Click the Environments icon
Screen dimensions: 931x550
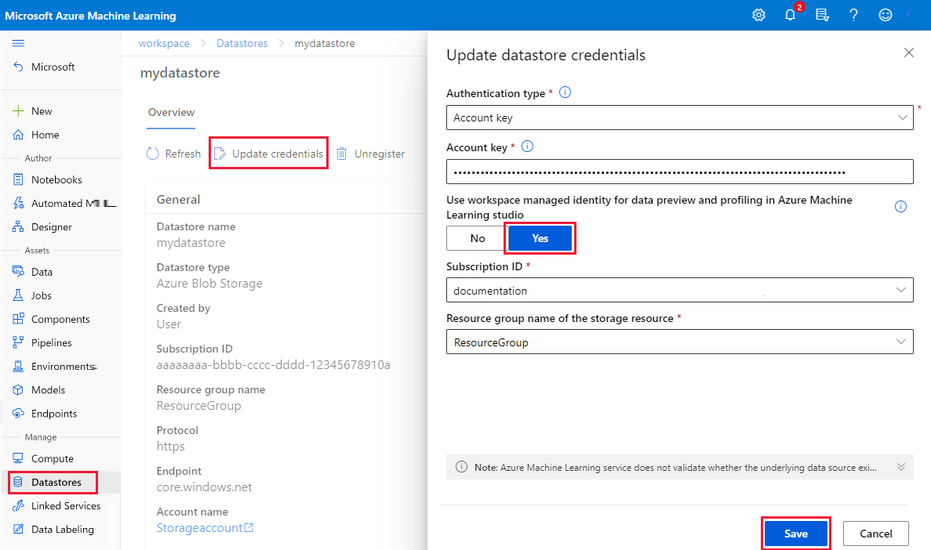pyautogui.click(x=18, y=366)
